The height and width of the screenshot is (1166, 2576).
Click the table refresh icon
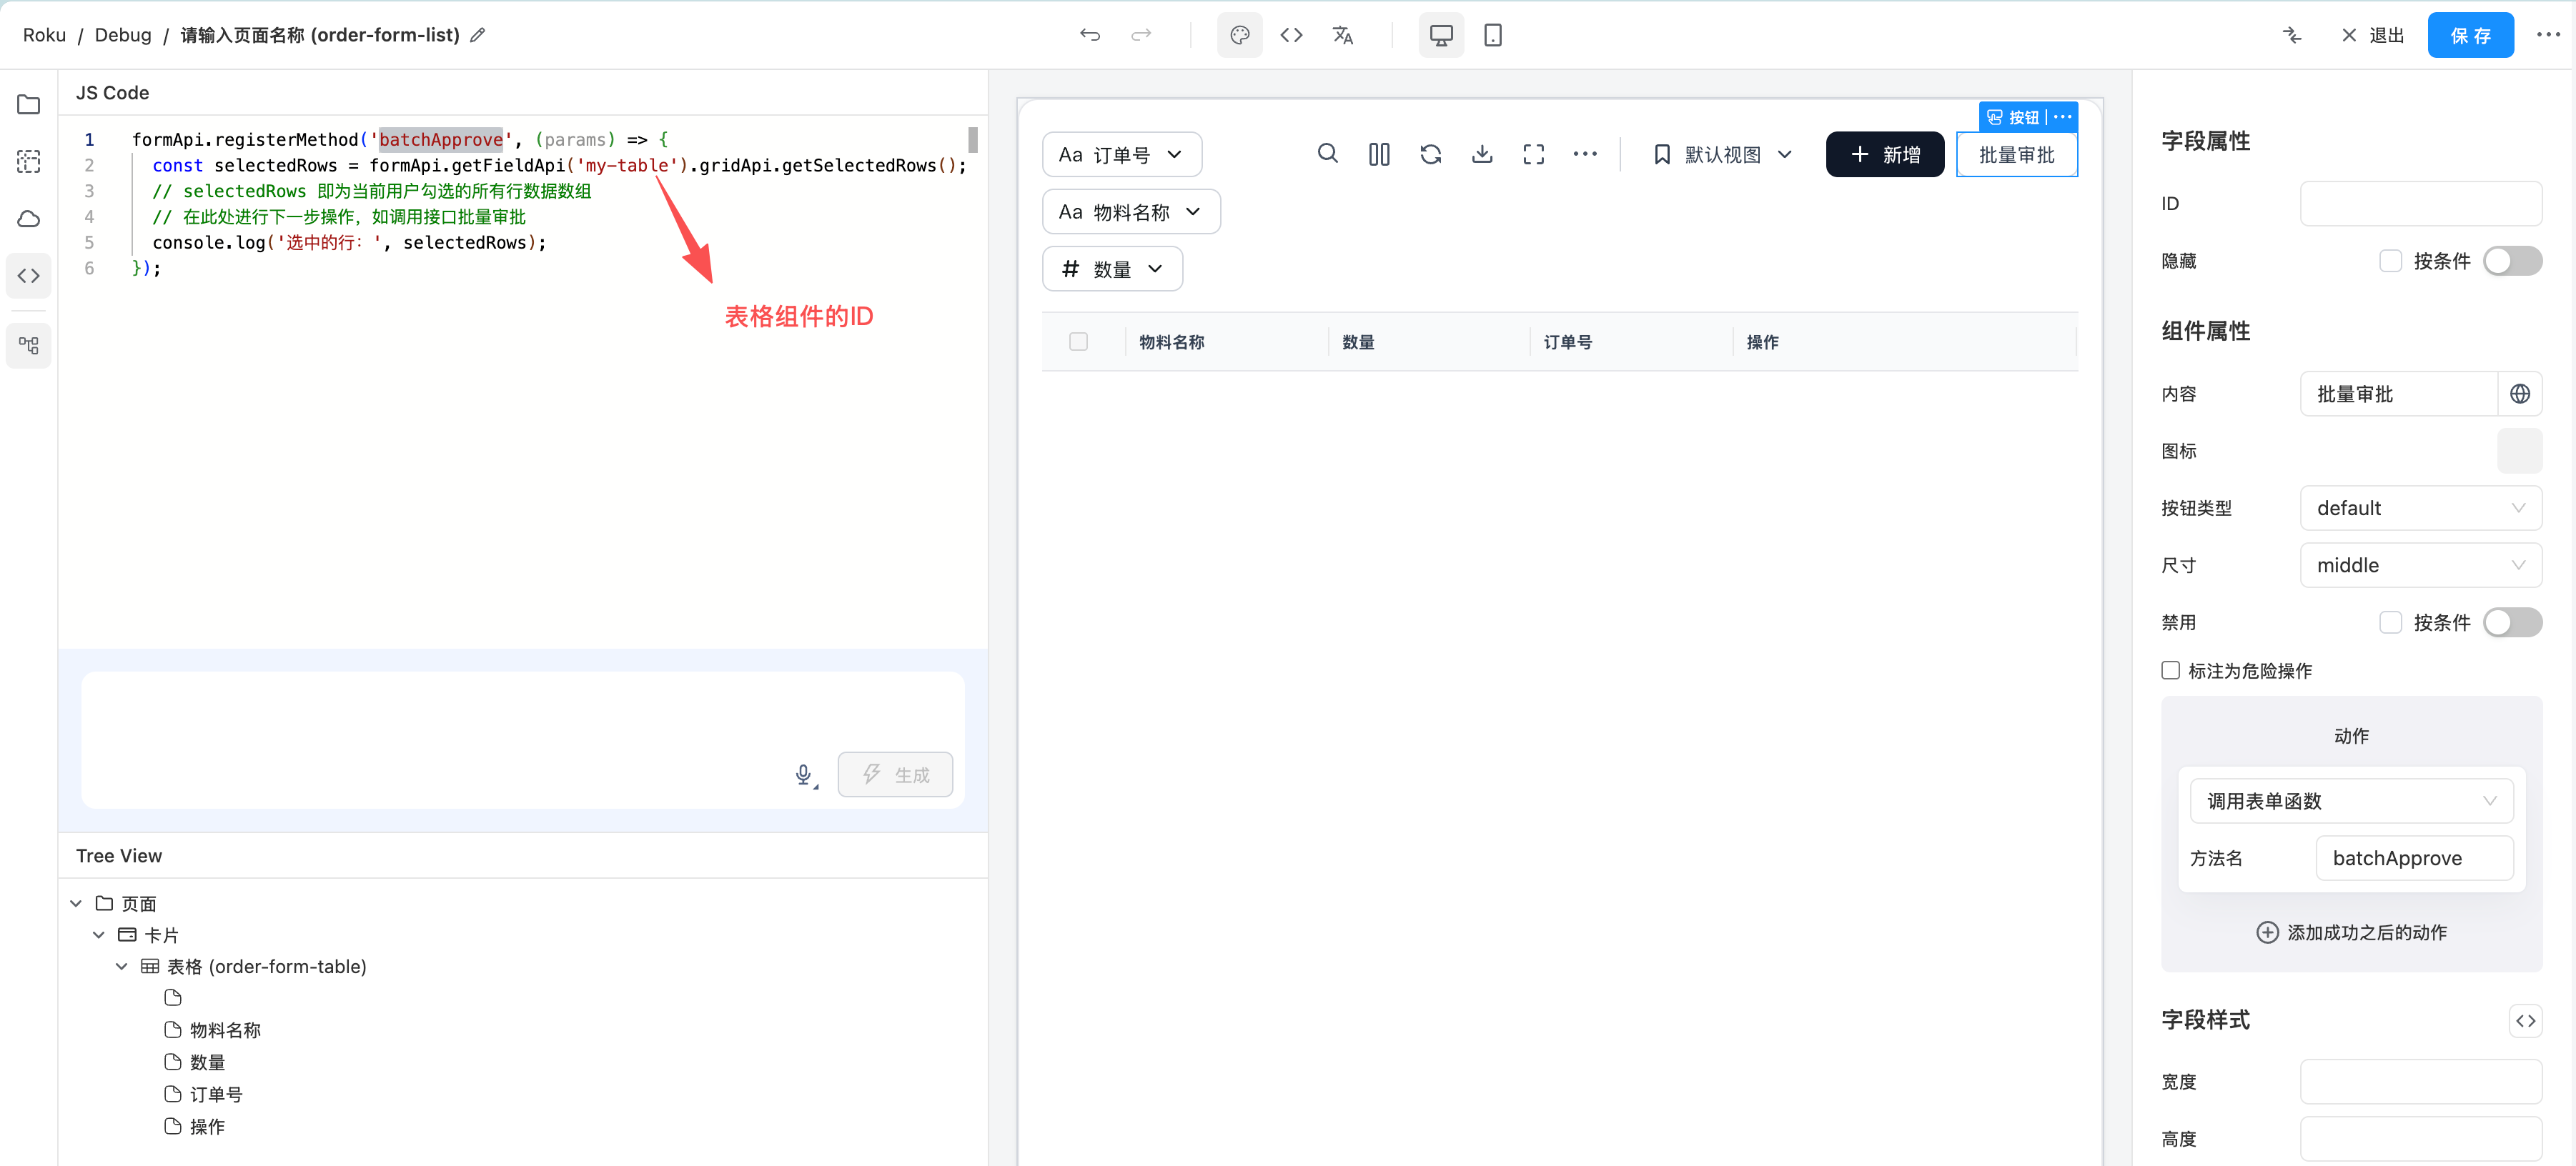[x=1431, y=154]
